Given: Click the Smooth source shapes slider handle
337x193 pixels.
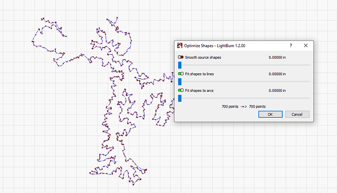Looking at the screenshot, I should [x=180, y=65].
